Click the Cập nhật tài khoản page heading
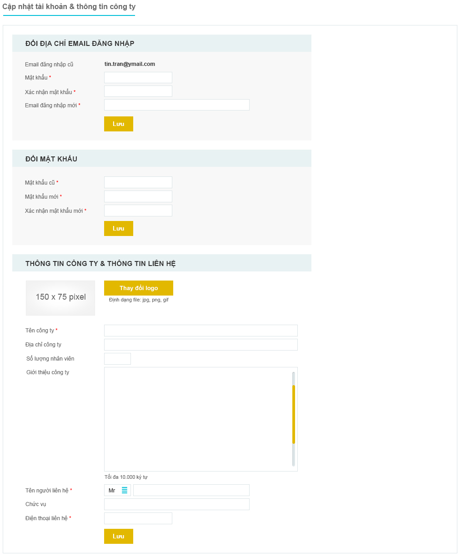461x557 pixels. click(x=69, y=7)
